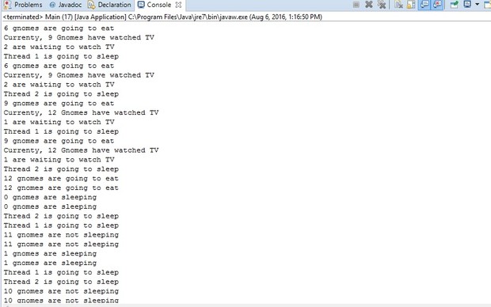Toggle show console when standard error changes
This screenshot has width=491, height=307.
click(x=437, y=5)
